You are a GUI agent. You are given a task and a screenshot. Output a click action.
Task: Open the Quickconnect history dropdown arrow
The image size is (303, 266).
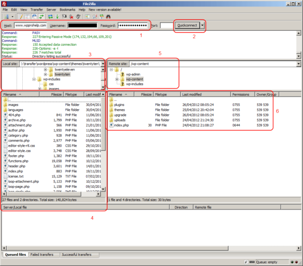(203, 25)
